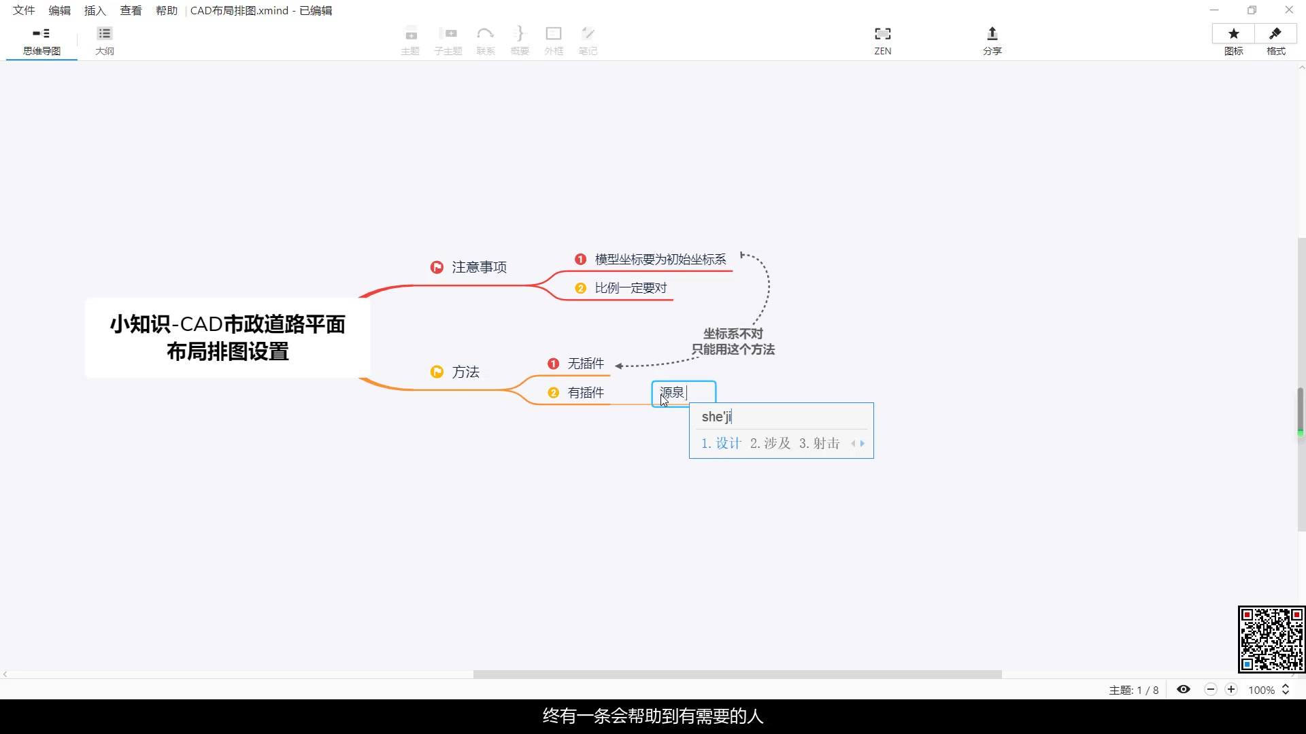Click the horizontal scrollbar thumb
The image size is (1306, 734).
[x=737, y=674]
